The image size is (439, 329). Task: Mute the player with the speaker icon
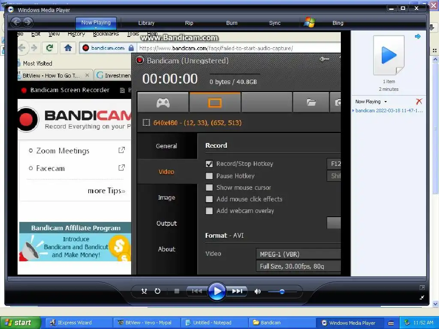[x=258, y=291]
